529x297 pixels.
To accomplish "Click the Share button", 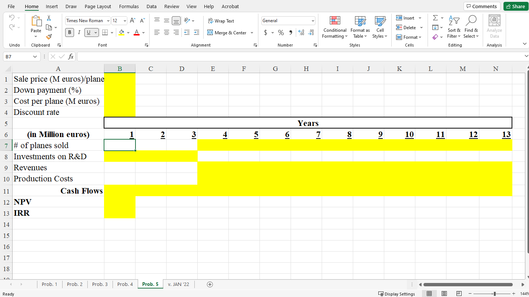I will click(516, 6).
